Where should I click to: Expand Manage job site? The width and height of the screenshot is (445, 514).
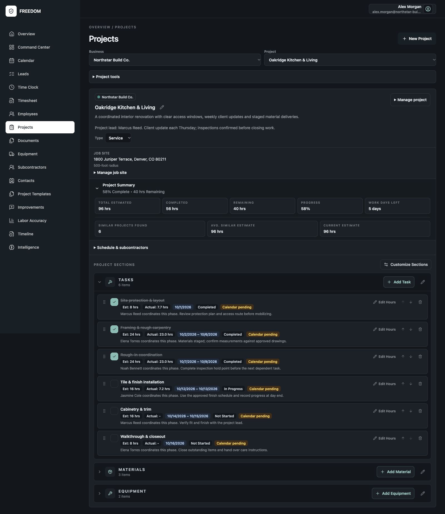tap(110, 173)
